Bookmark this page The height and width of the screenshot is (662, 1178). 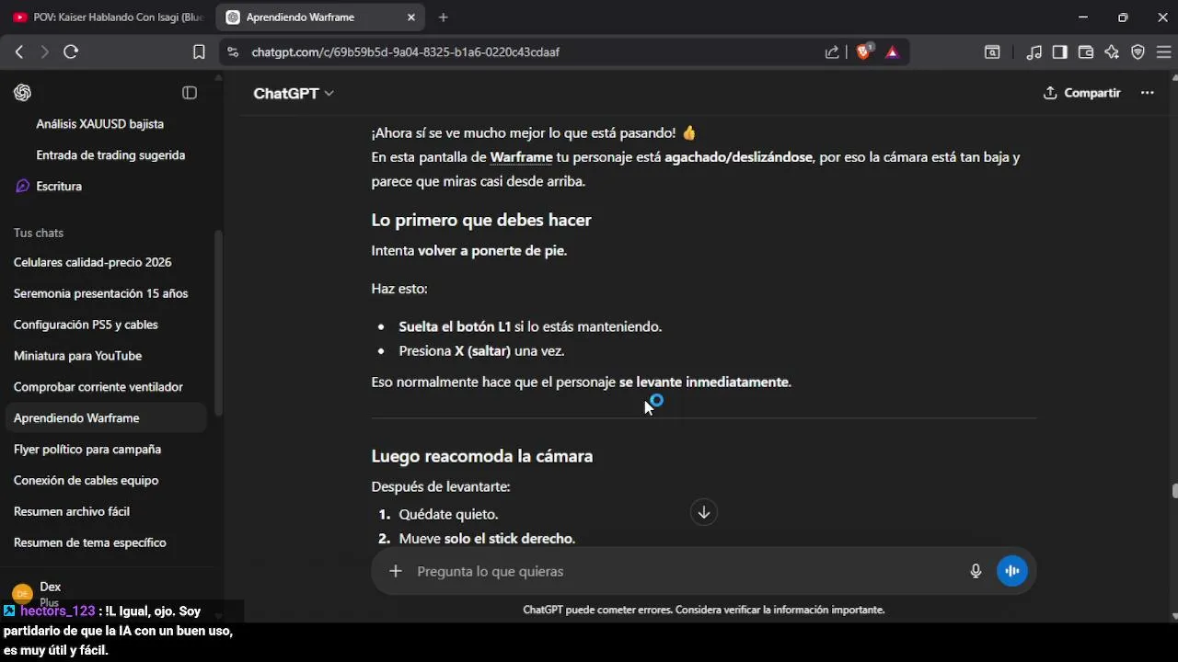click(199, 52)
